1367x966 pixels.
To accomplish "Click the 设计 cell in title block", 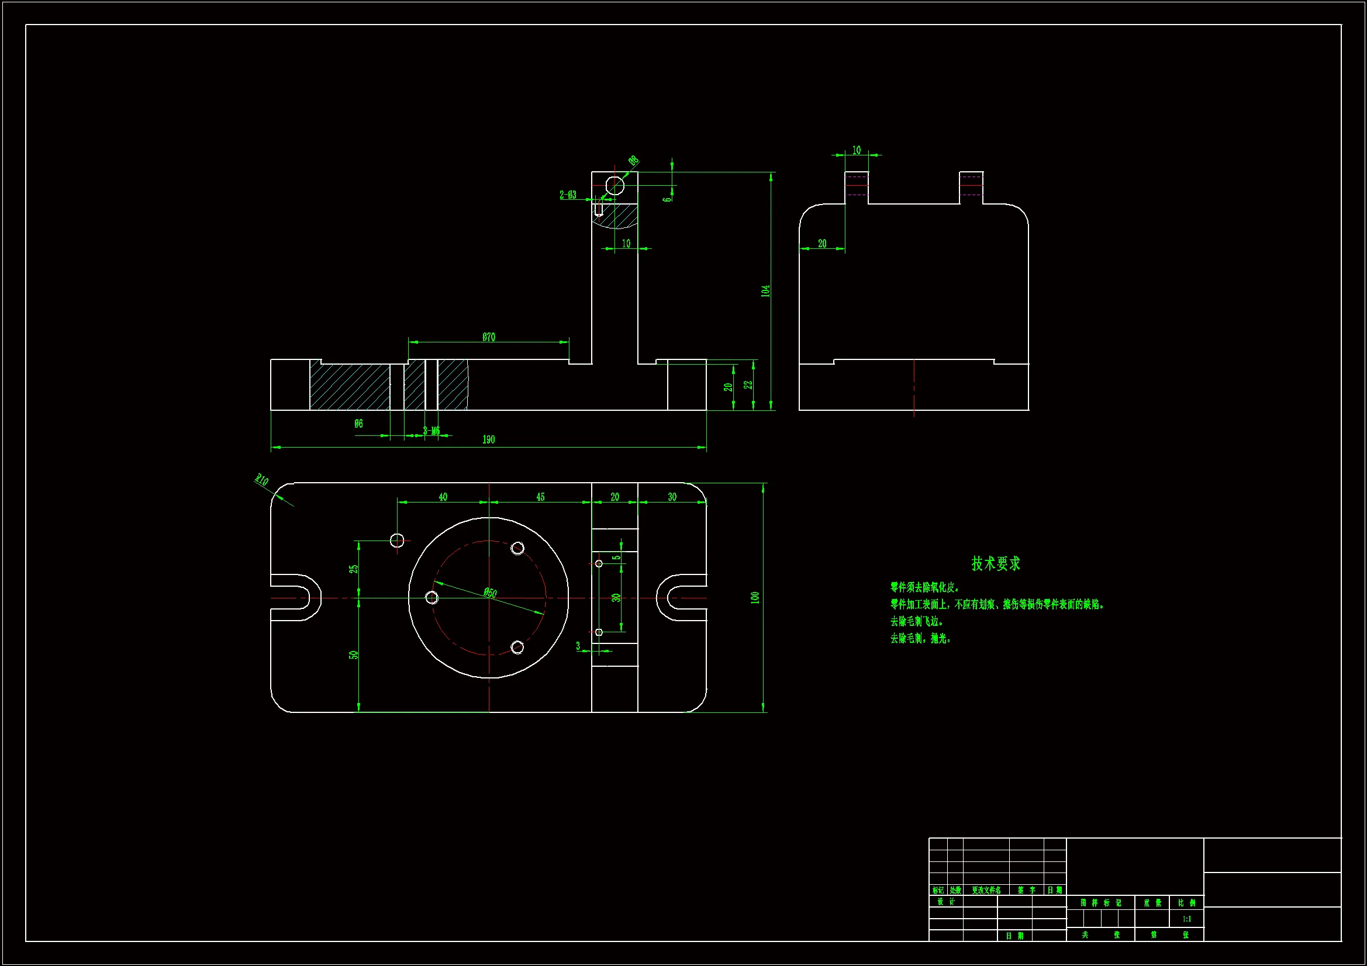I will click(x=946, y=902).
